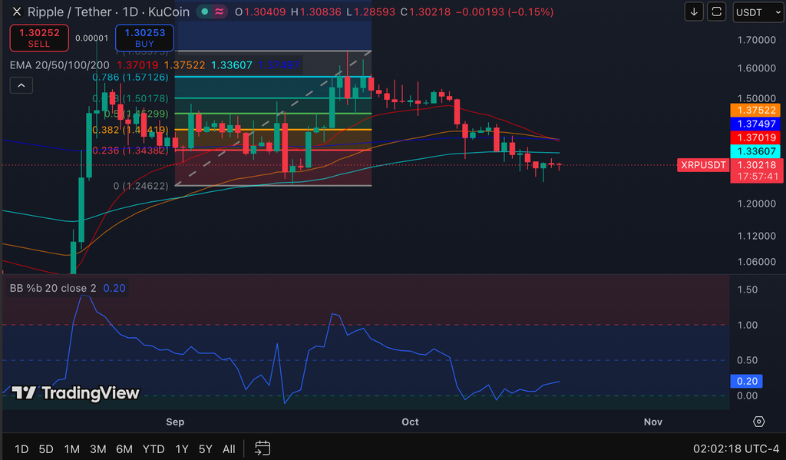786x460 pixels.
Task: Click the blue BUY 1.30253 button
Action: 144,38
